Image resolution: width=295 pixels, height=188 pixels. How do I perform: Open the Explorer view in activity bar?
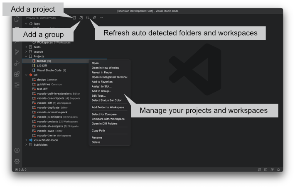click(x=17, y=19)
